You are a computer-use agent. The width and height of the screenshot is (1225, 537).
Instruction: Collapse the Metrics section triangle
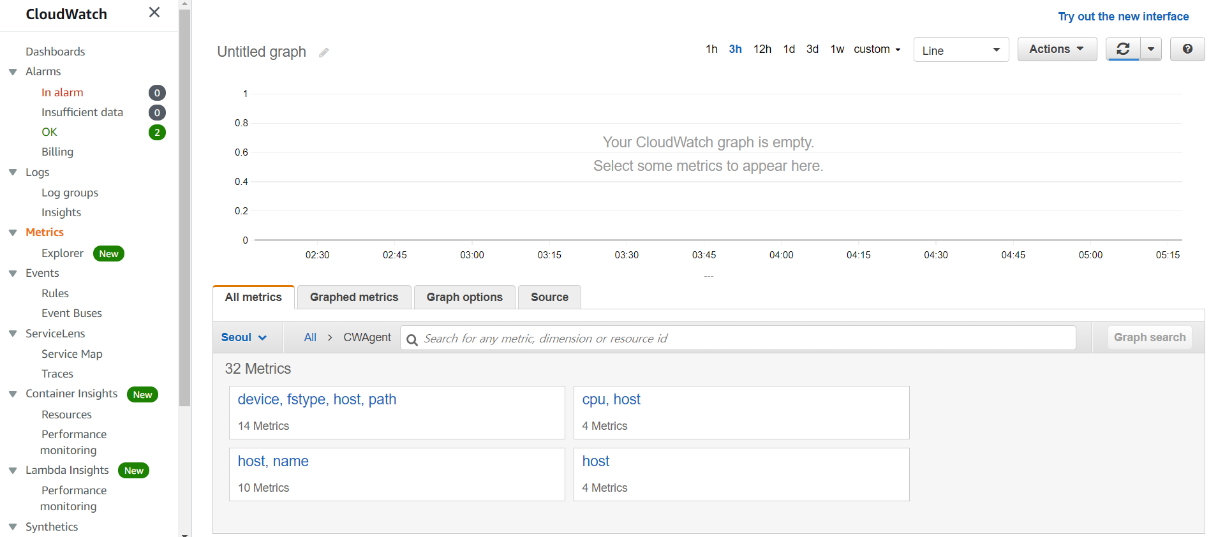[13, 233]
